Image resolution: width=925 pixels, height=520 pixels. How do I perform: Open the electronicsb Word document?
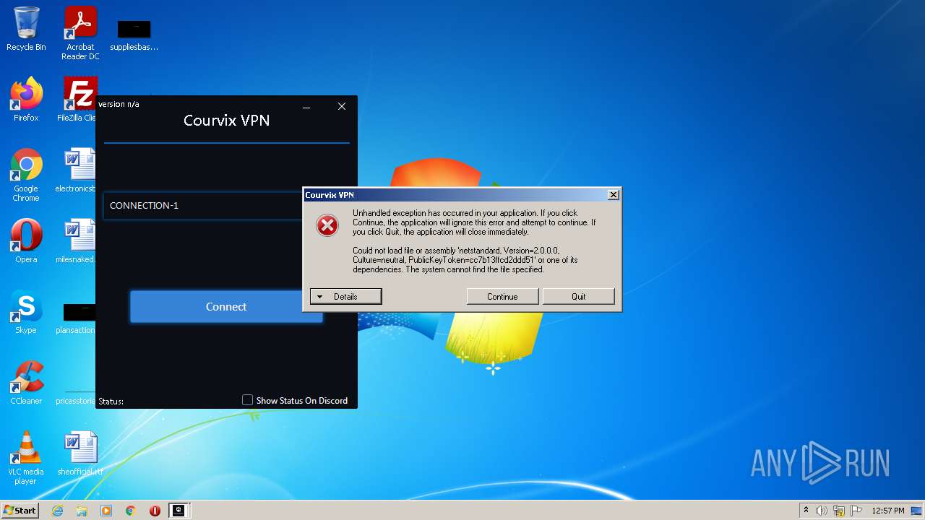(77, 170)
